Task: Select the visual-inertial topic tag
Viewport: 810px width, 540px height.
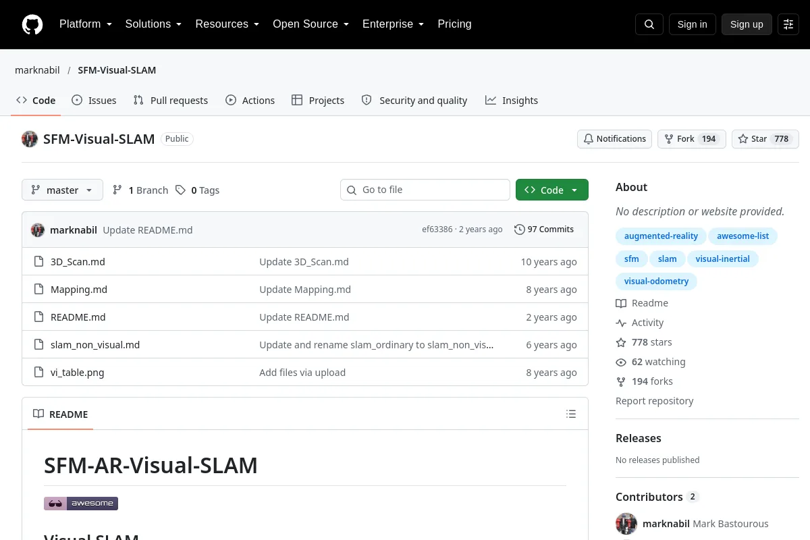Action: 722,259
